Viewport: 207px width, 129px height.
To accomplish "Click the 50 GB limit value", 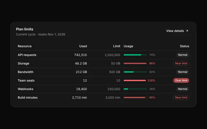I will pyautogui.click(x=116, y=64).
